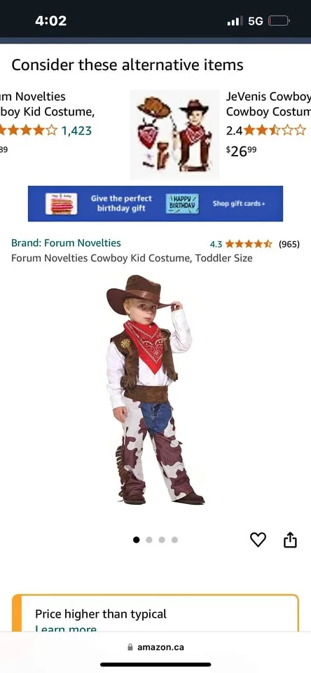
Task: Tap the birthday cake card image in banner
Action: 62,203
